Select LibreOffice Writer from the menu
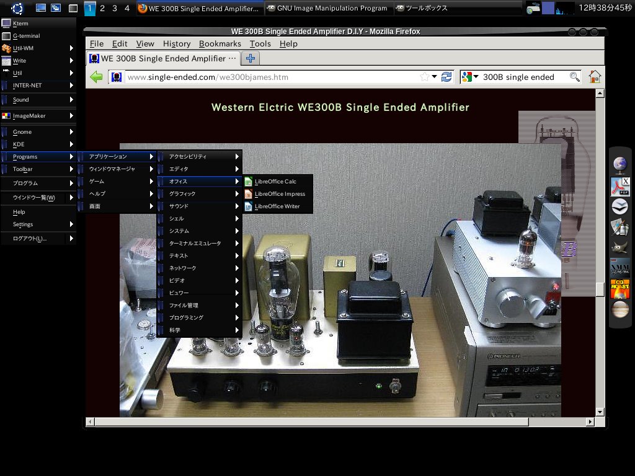Screen dimensions: 635x476 (x=277, y=206)
